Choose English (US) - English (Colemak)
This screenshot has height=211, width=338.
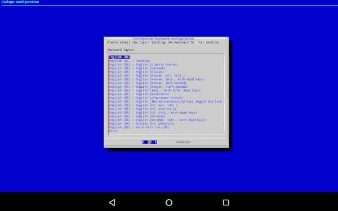(x=137, y=68)
